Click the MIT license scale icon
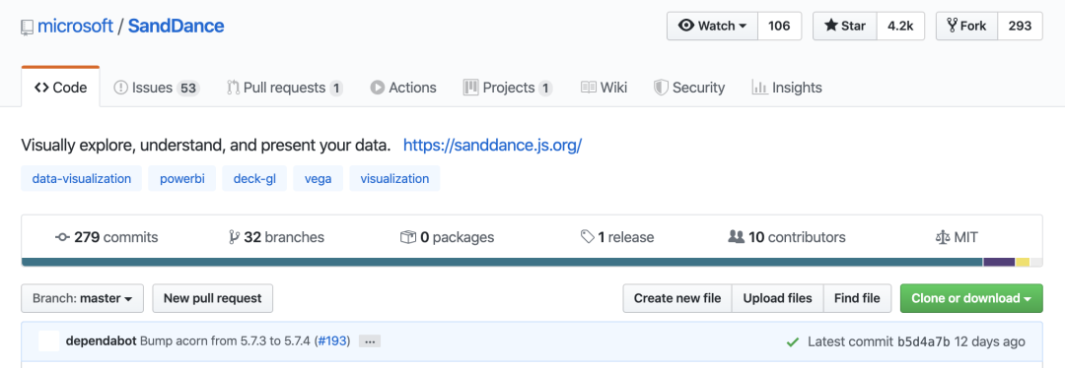Viewport: 1065px width, 368px height. click(943, 238)
